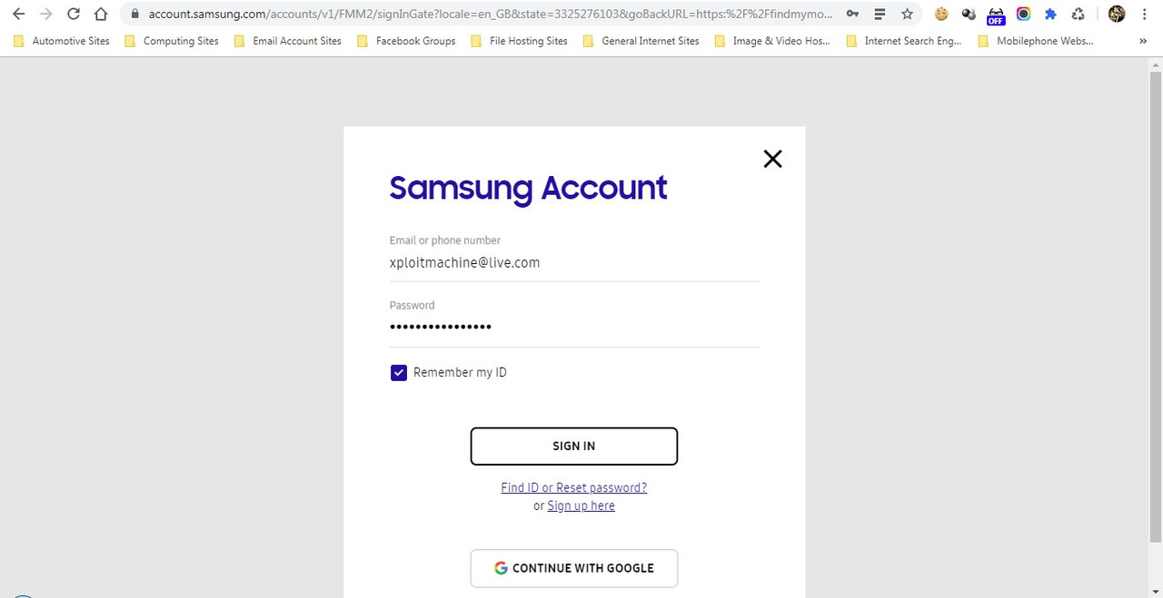Open the Extensions puzzle menu
The width and height of the screenshot is (1163, 598).
(1050, 15)
